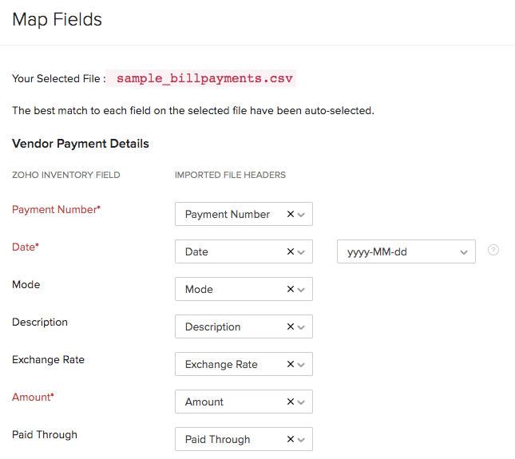The height and width of the screenshot is (459, 515).
Task: Open the Exchange Rate dropdown chevron
Action: [302, 365]
